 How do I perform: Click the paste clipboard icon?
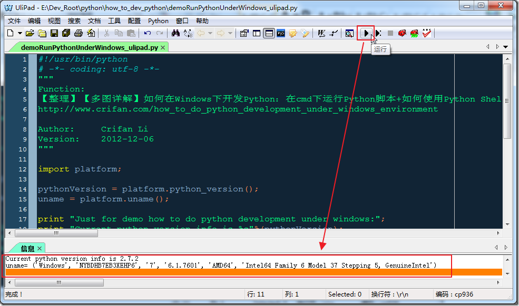point(131,33)
